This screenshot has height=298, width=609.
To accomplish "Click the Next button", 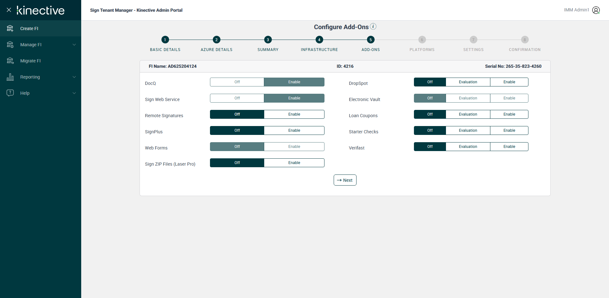I will pos(345,180).
